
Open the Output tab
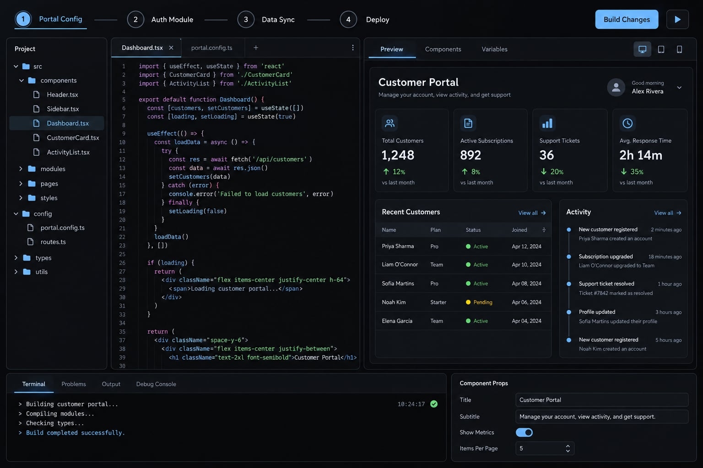[111, 384]
